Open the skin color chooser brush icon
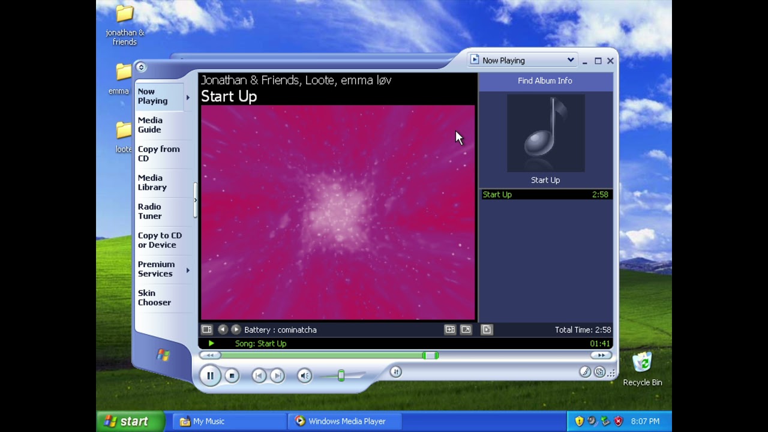Screen dimensions: 768x432 click(585, 372)
